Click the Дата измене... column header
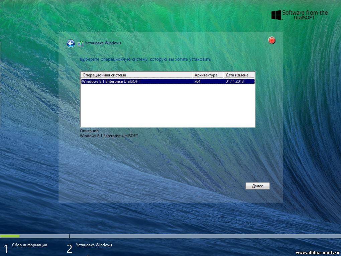Viewport: 341px width, 256px height. pos(239,75)
